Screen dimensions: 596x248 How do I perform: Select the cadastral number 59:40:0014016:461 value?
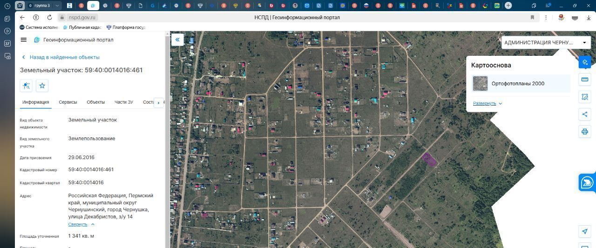point(91,170)
